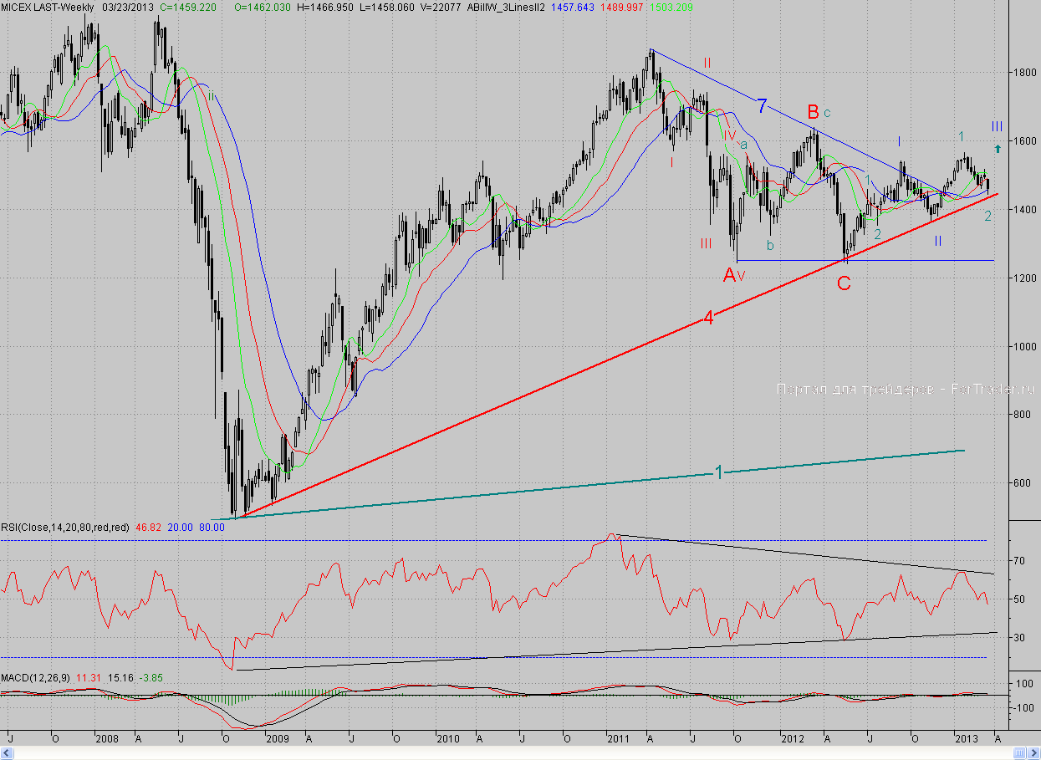Click the 2011 year marker on time axis
The image size is (1041, 760).
click(619, 739)
